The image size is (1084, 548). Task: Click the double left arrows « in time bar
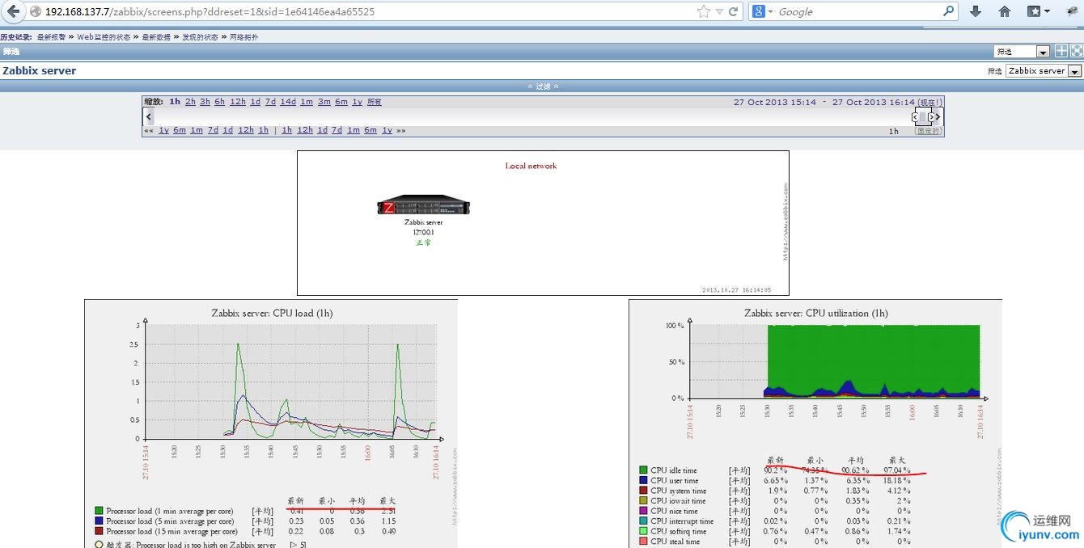coord(149,130)
